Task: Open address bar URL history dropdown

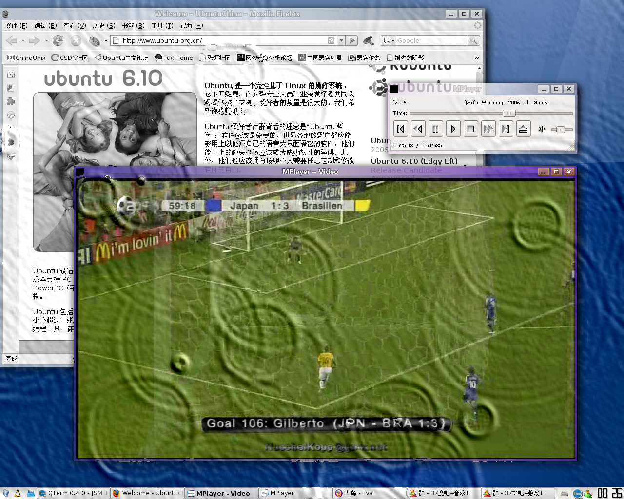Action: [341, 40]
